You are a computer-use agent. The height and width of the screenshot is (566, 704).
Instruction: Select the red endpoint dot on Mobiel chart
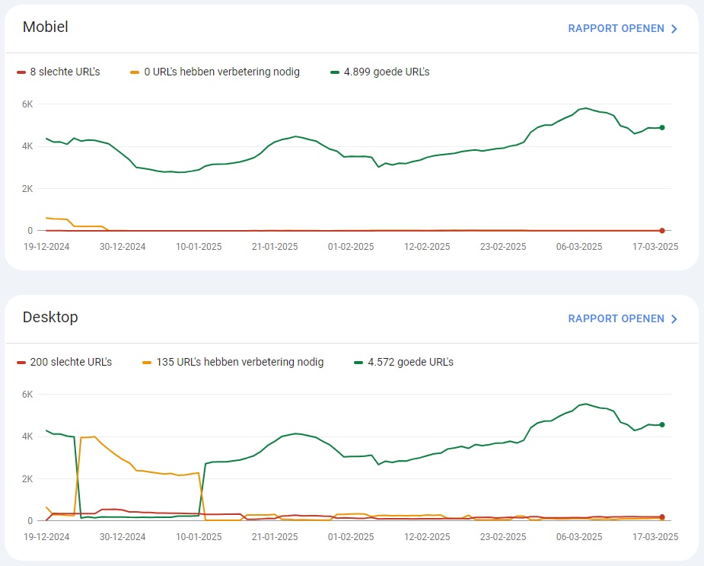pyautogui.click(x=662, y=231)
